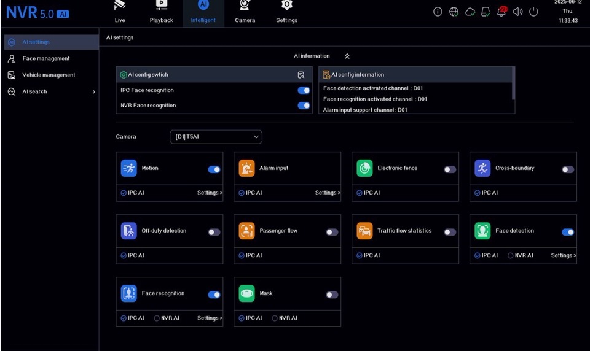Open the device status icon in top bar
Viewport: 590px width, 351px height.
coord(486,12)
